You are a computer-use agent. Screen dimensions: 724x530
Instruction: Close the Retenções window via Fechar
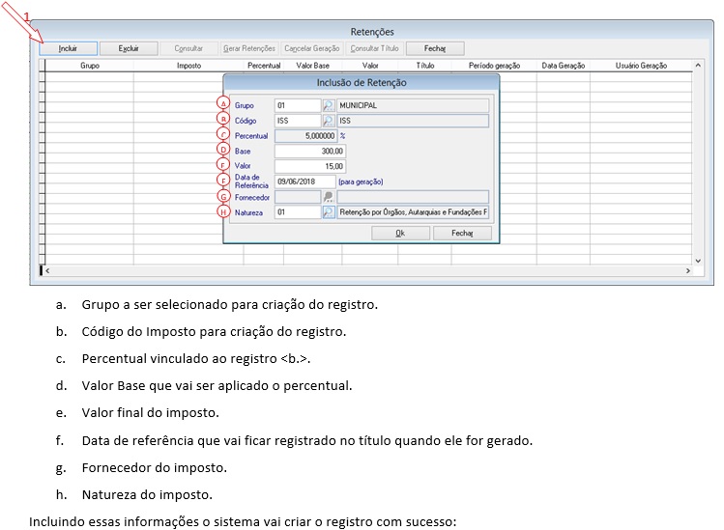point(435,48)
